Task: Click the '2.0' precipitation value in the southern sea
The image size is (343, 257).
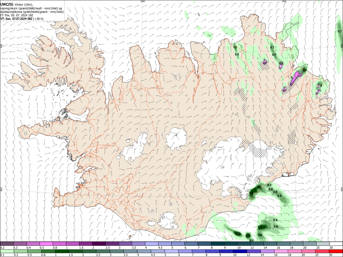Action: (248, 236)
